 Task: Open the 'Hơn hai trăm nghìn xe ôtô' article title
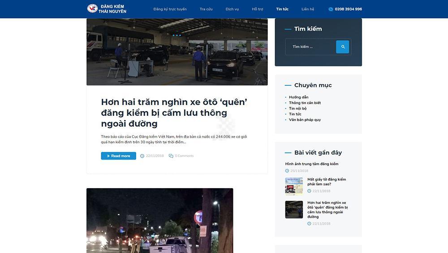pos(174,113)
